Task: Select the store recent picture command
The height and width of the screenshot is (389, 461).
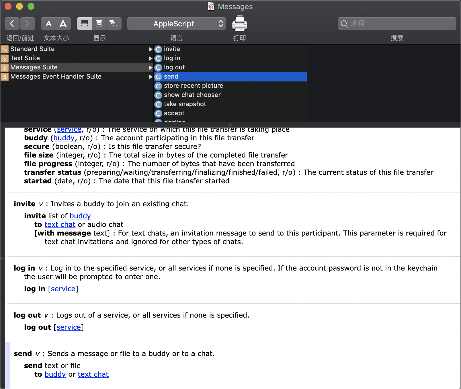Action: coord(230,86)
